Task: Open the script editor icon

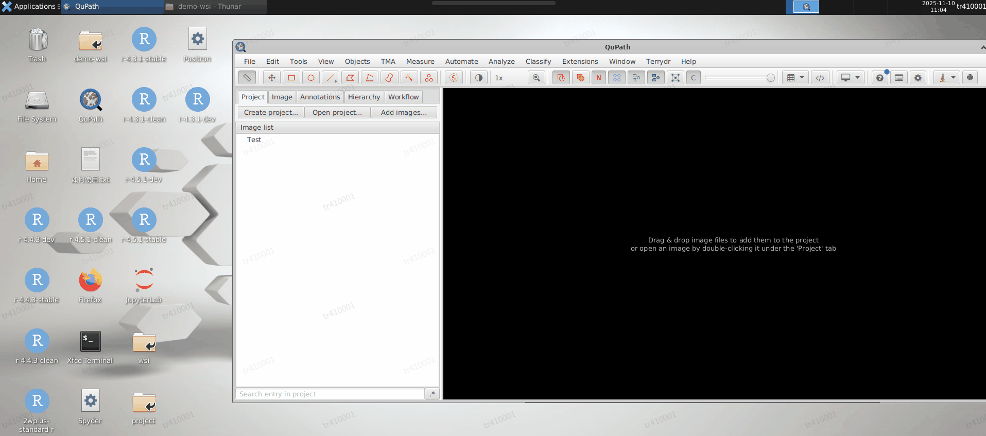Action: tap(820, 78)
